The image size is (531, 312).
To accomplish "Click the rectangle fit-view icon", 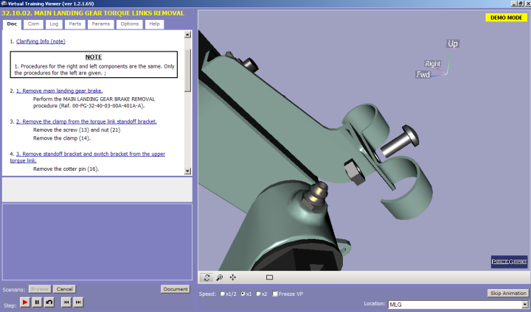I will tap(269, 277).
